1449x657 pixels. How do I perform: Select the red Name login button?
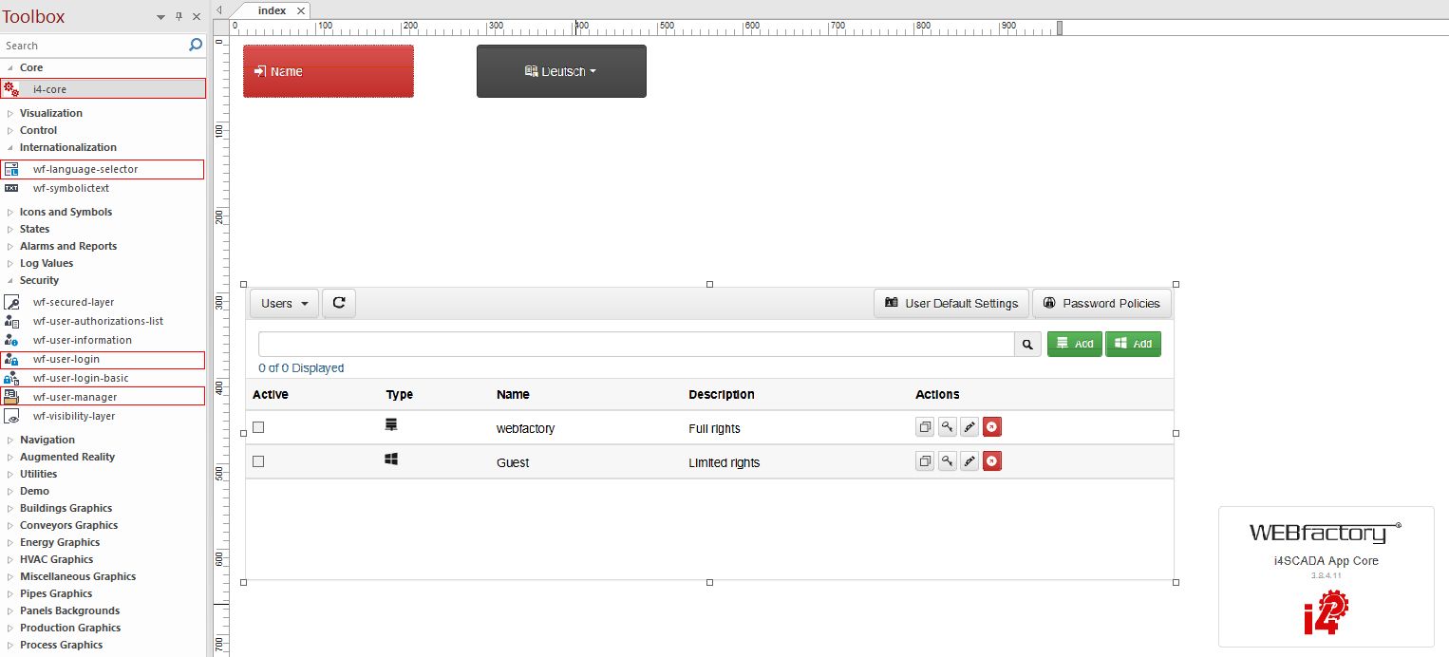coord(328,70)
